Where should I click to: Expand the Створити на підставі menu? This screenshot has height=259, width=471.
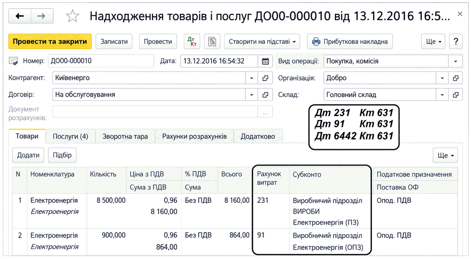[x=262, y=41]
